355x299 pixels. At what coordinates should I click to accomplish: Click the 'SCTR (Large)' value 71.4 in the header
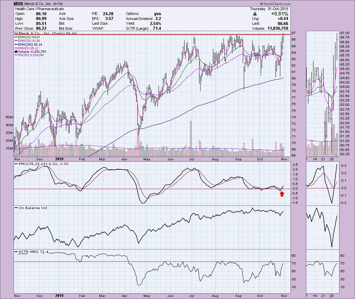tap(157, 28)
